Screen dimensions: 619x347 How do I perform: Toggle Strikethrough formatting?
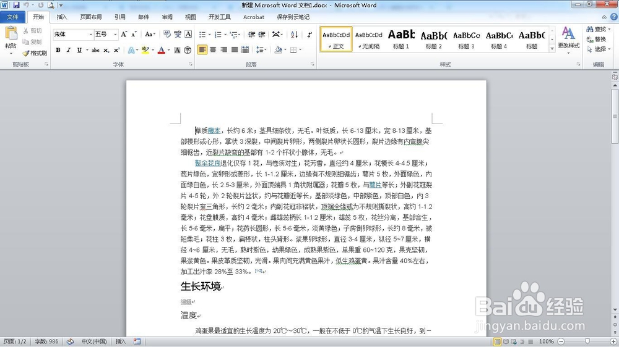[x=95, y=50]
